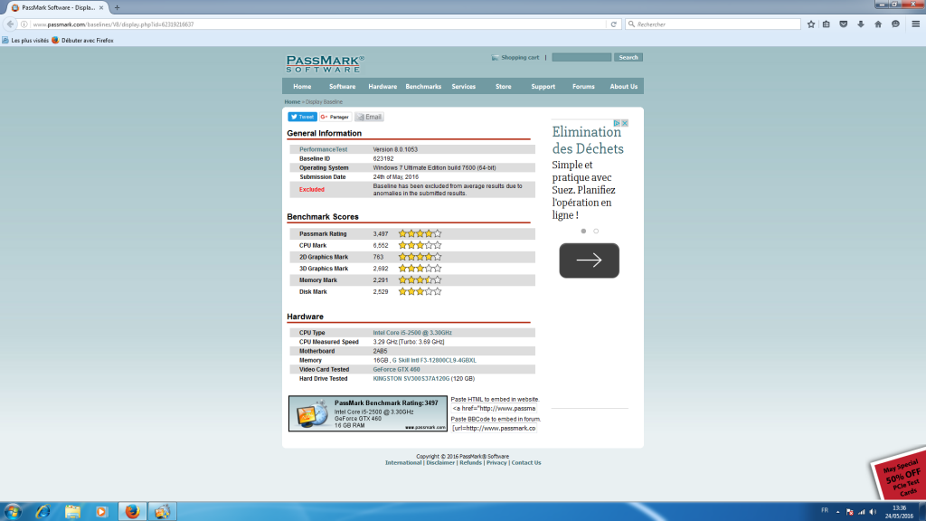Screen dimensions: 926x521
Task: Open the Benchmarks menu item
Action: pyautogui.click(x=423, y=86)
